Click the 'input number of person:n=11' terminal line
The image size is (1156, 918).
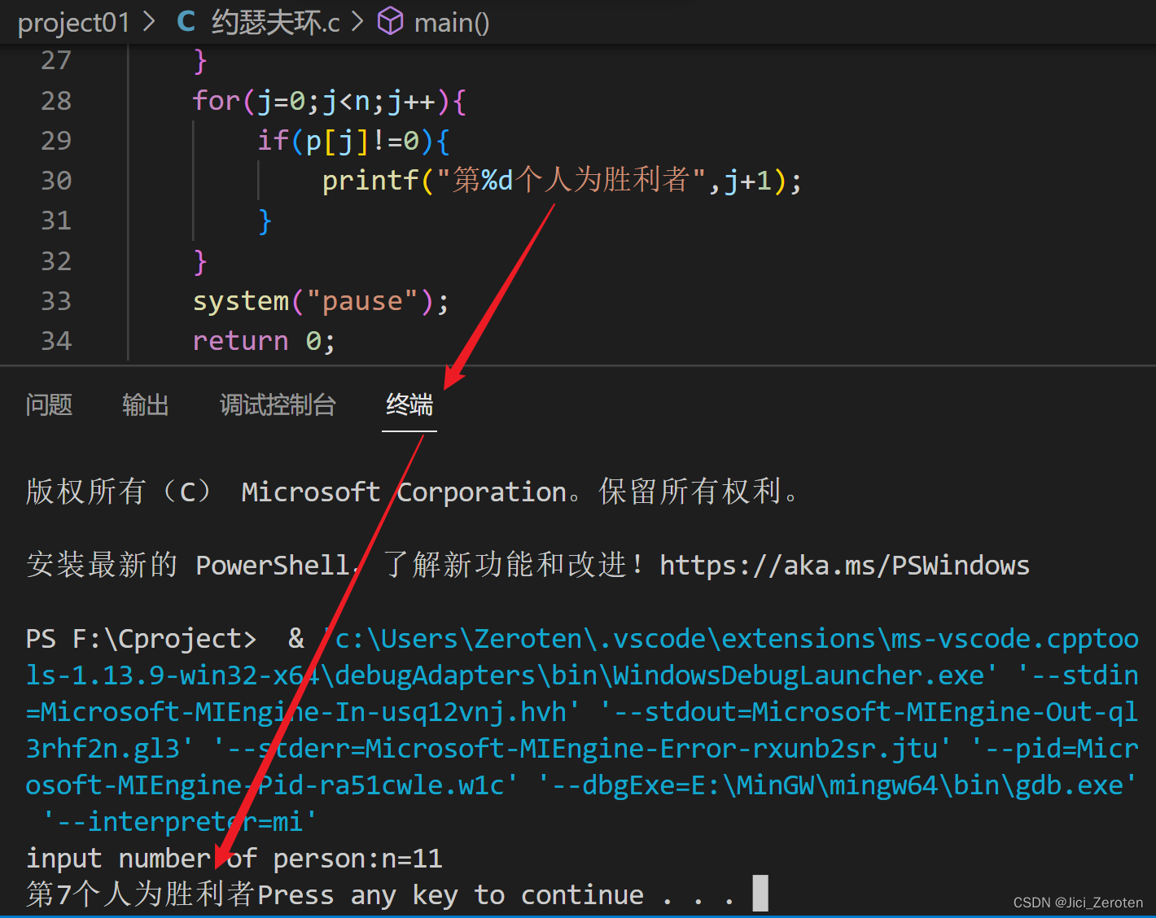[234, 858]
